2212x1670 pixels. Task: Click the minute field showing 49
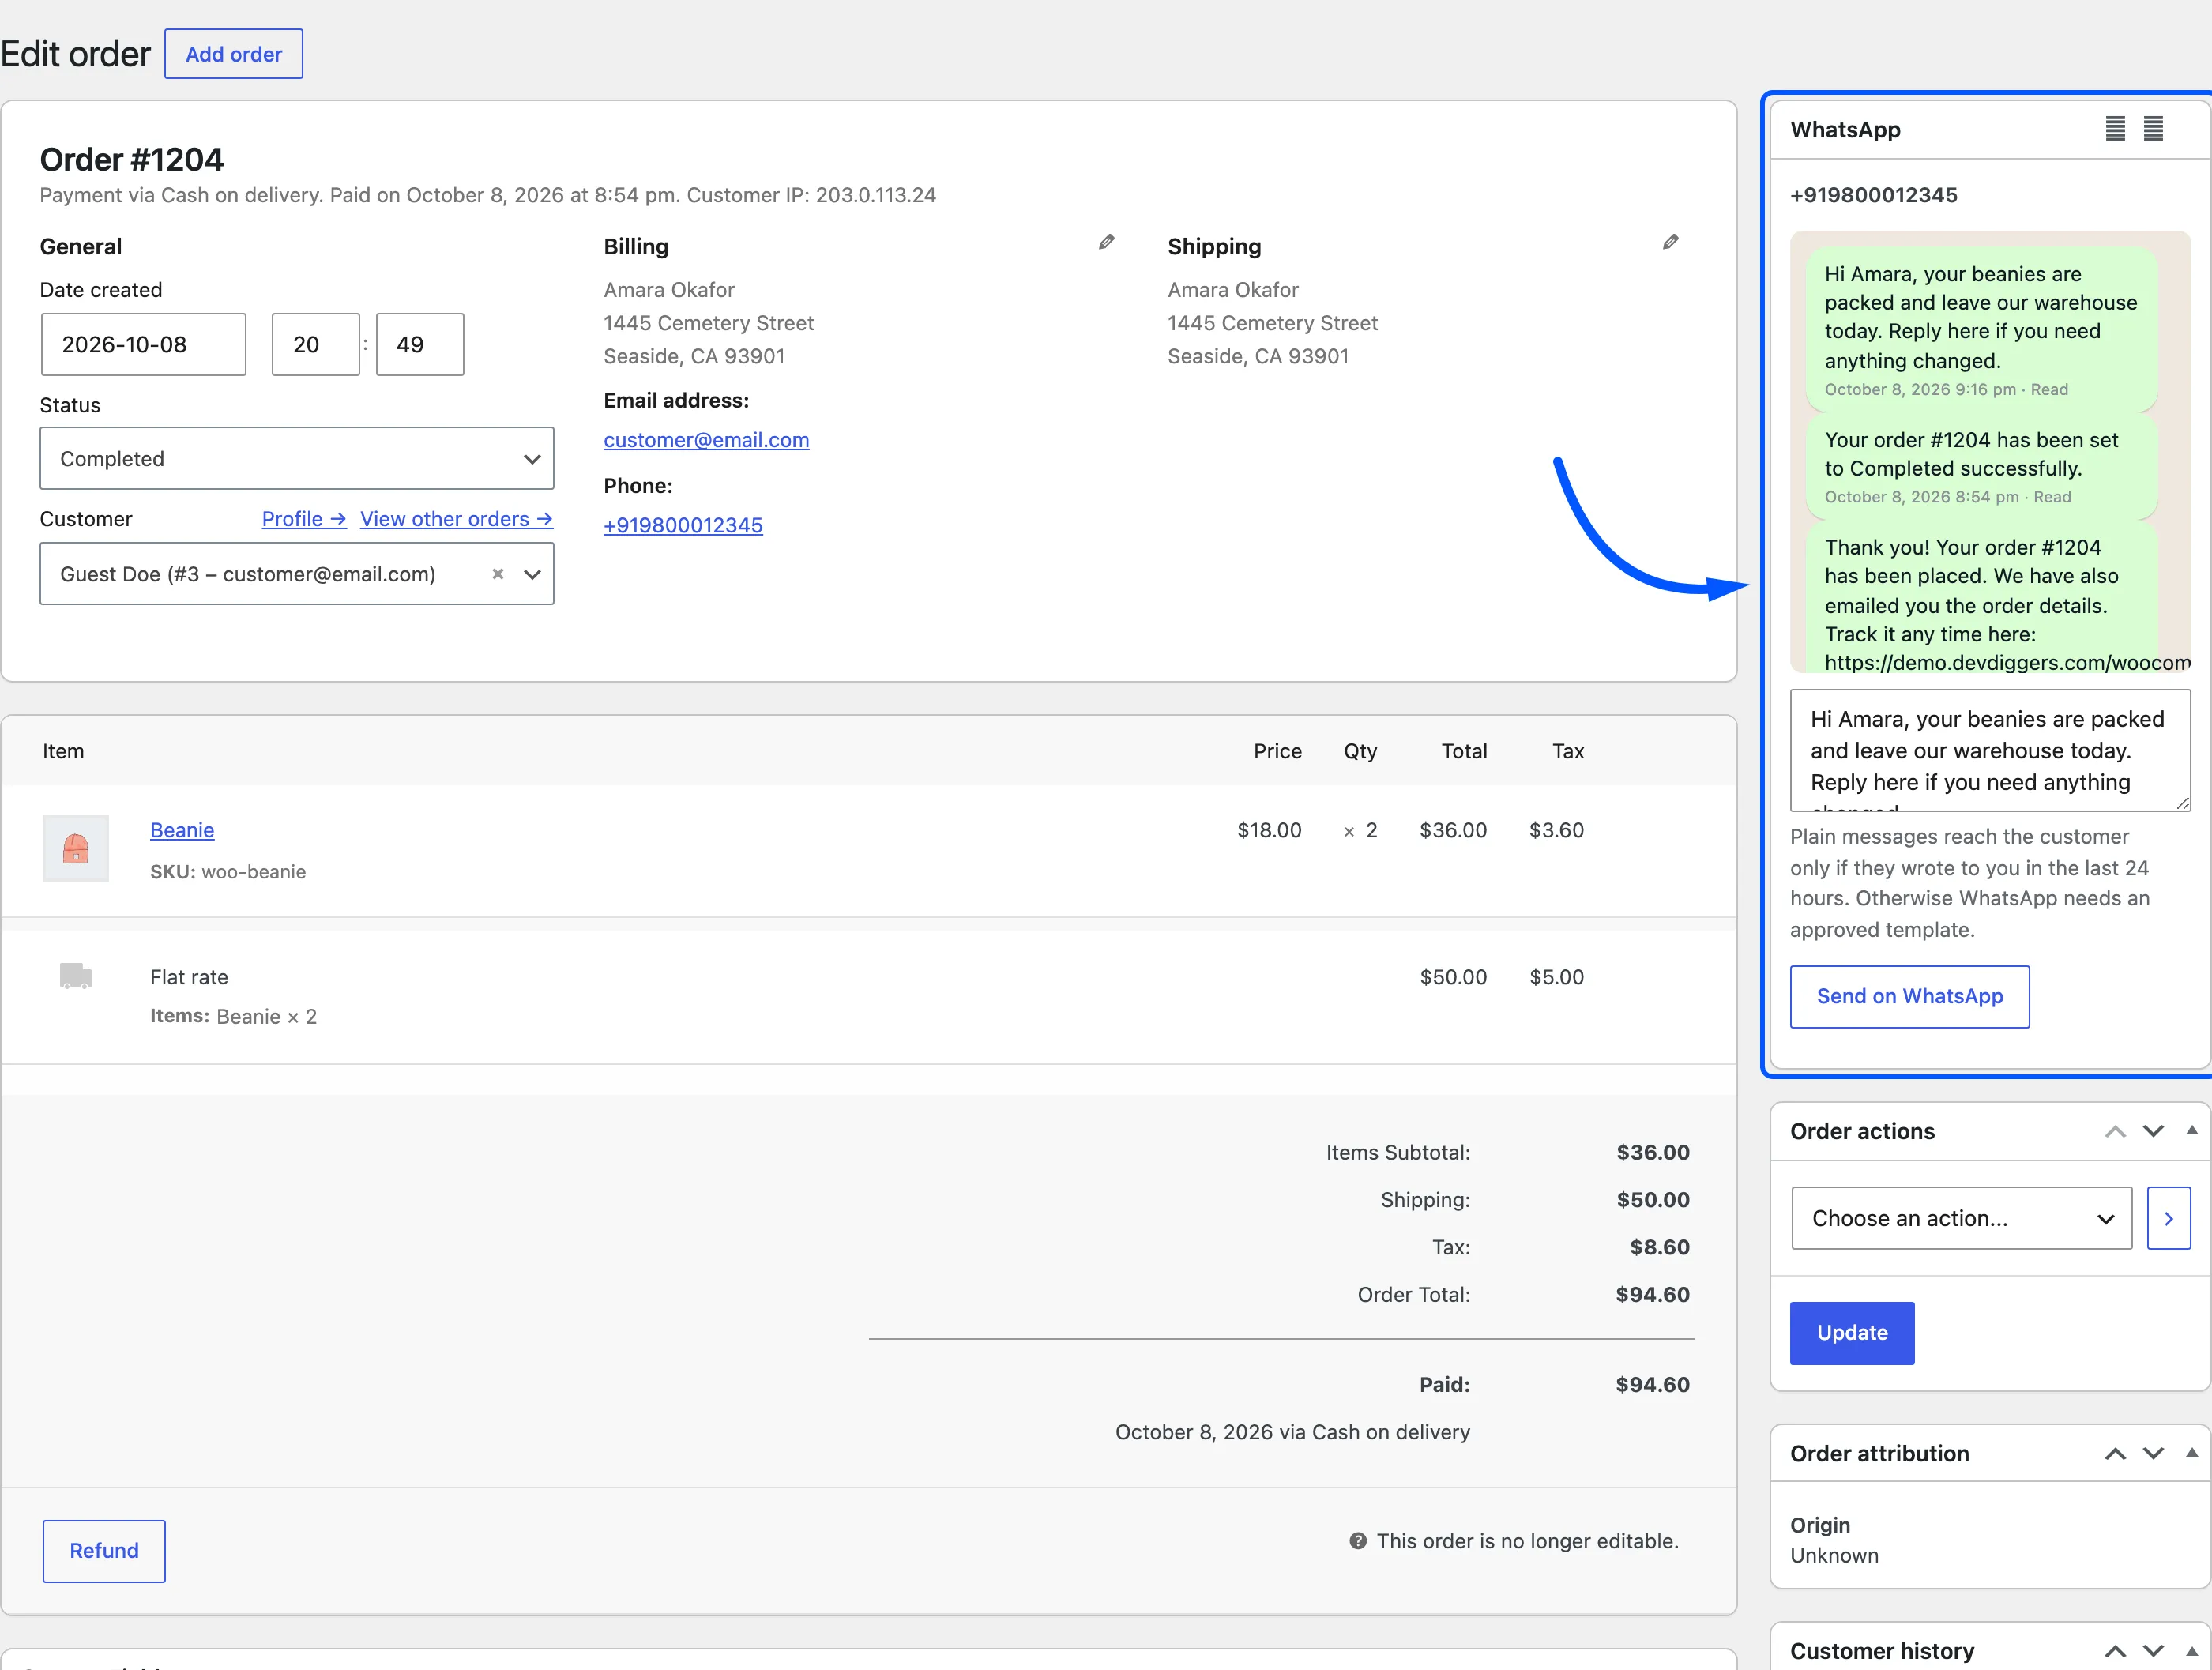tap(419, 344)
